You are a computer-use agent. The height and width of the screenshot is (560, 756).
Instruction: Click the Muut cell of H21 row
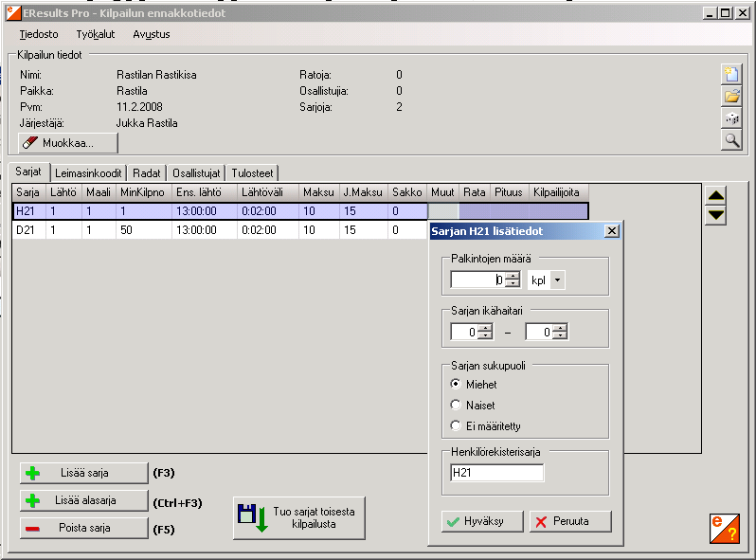click(x=443, y=211)
